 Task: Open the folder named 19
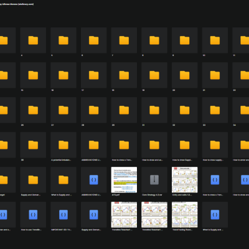(x=154, y=75)
